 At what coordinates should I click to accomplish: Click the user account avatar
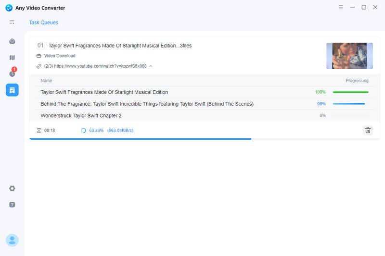click(12, 240)
